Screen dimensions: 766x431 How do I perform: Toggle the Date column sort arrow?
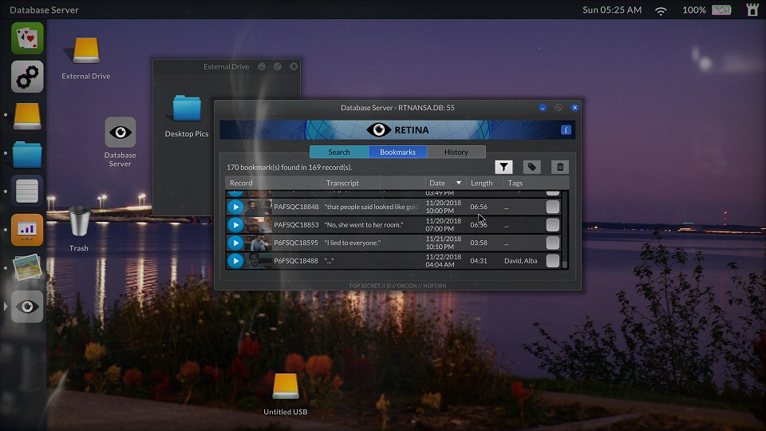458,184
